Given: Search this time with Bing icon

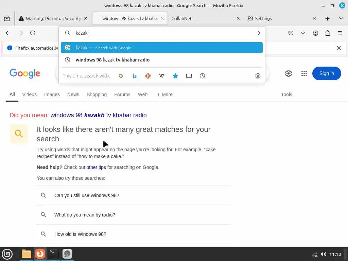Looking at the screenshot, I should tap(135, 76).
